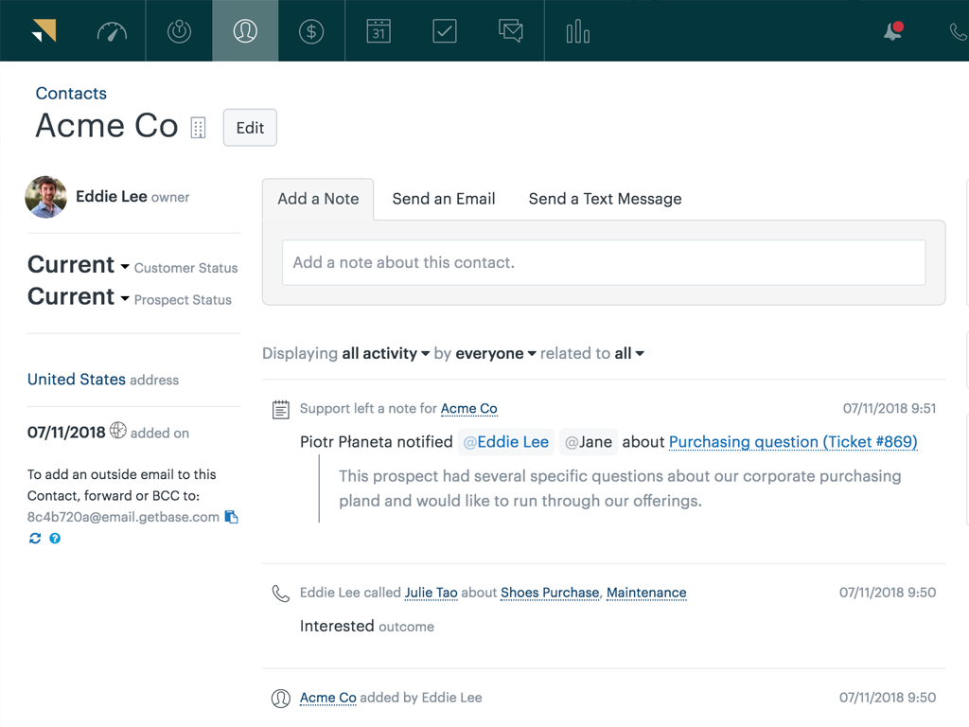Switch to the Send an Email tab
Image resolution: width=969 pixels, height=727 pixels.
point(444,199)
